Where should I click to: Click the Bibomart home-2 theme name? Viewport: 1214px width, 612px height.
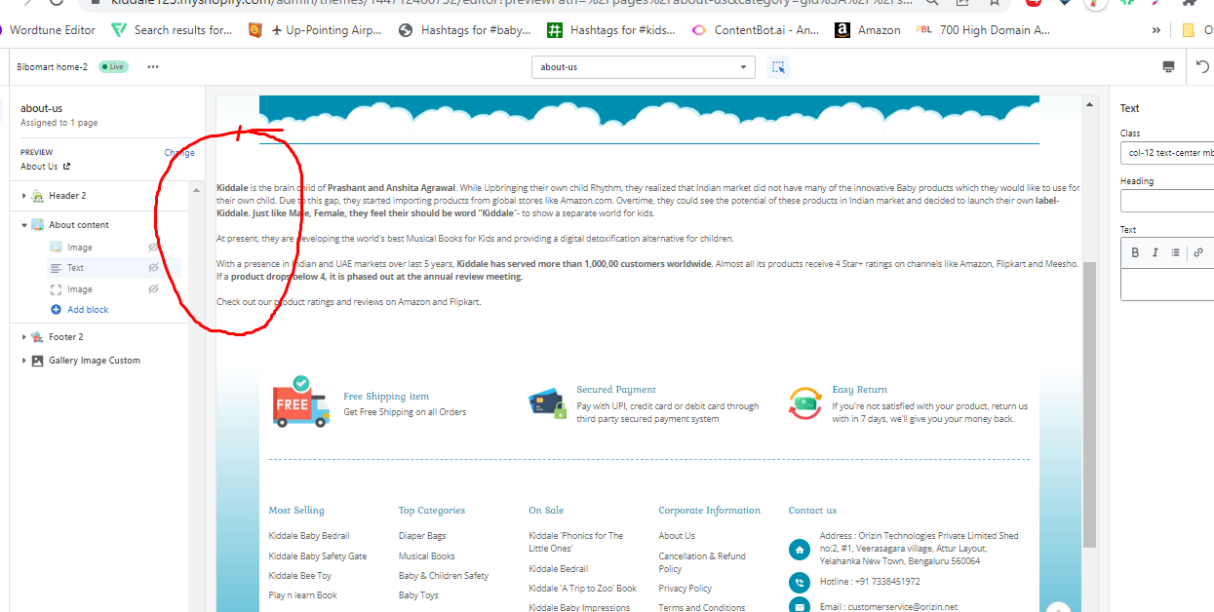tap(52, 67)
